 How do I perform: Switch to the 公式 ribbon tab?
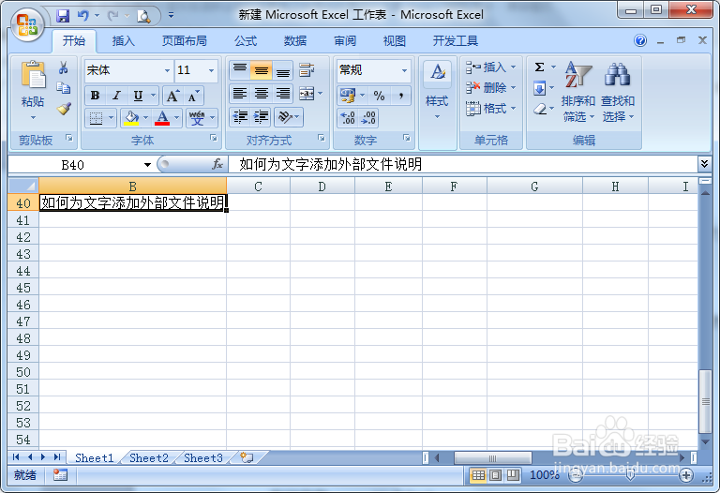(x=246, y=41)
